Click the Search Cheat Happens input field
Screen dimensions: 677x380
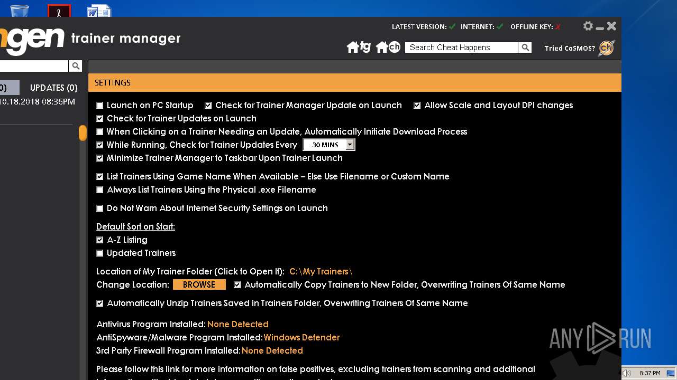(461, 47)
